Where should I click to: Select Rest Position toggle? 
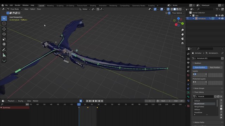coord(215,68)
